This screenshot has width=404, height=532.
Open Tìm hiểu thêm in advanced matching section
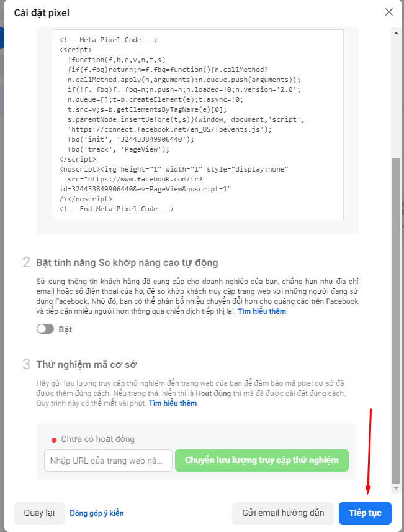pyautogui.click(x=262, y=311)
